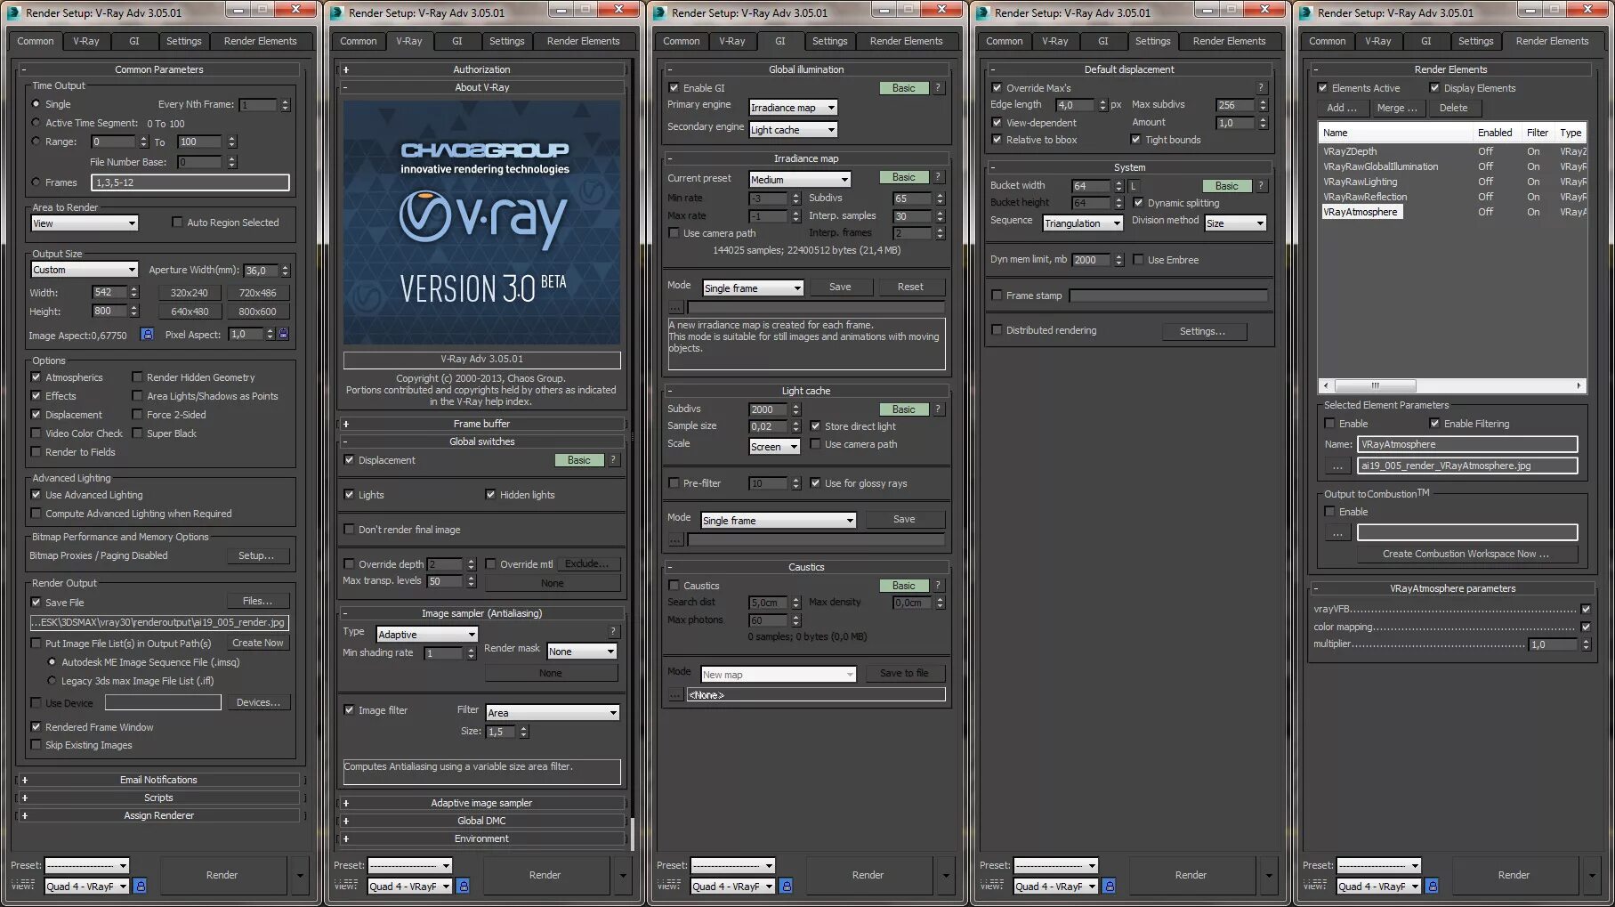Lock the view in the Common Parameters window
Screen dimensions: 1615x907
141,887
